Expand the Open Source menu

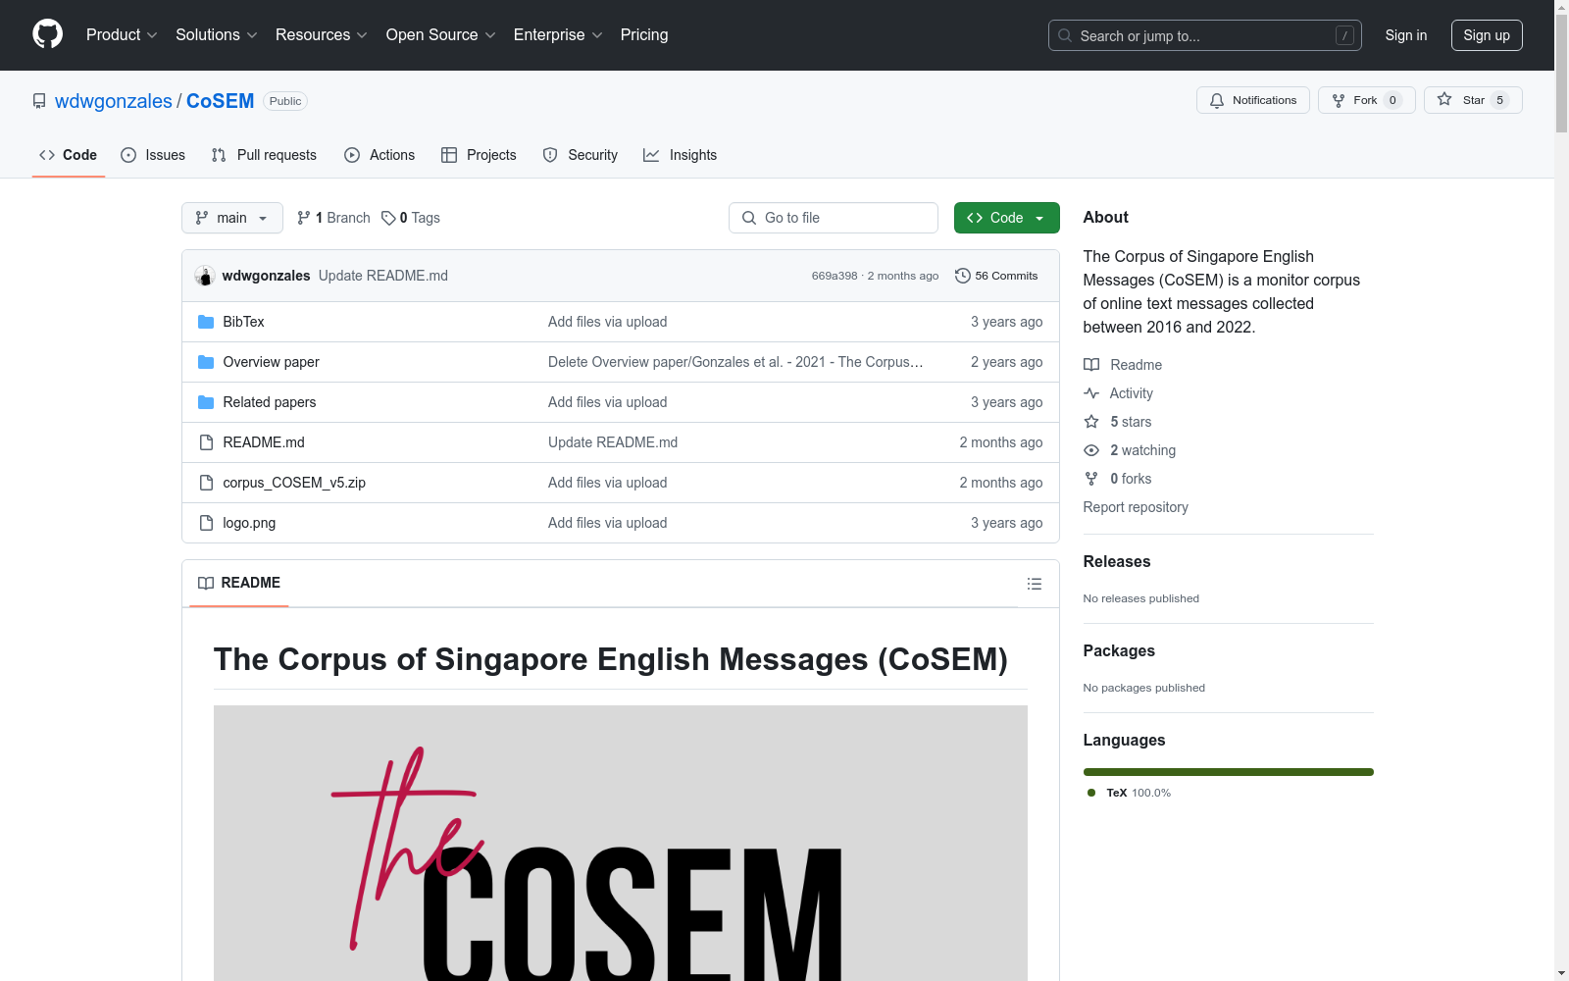(441, 34)
